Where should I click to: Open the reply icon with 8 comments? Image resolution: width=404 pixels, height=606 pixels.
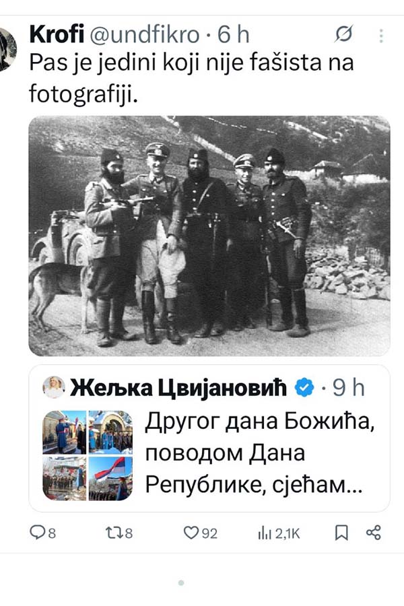38,533
